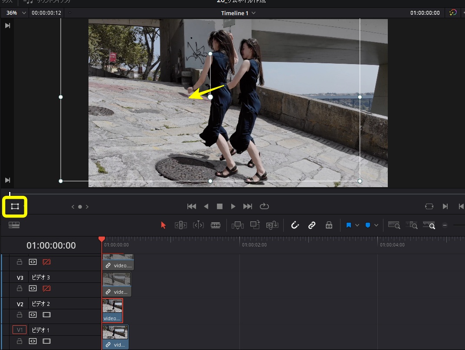Select track name ビデオ 1
Screen dimensions: 465x350
pyautogui.click(x=41, y=330)
